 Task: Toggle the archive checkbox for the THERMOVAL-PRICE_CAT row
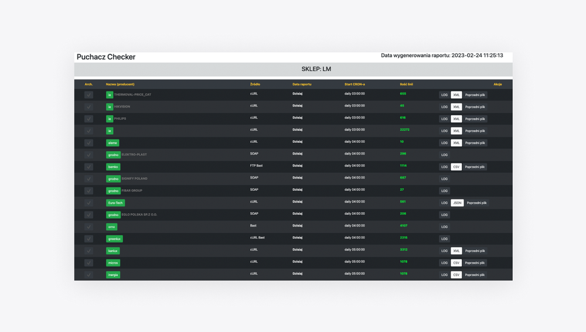88,95
